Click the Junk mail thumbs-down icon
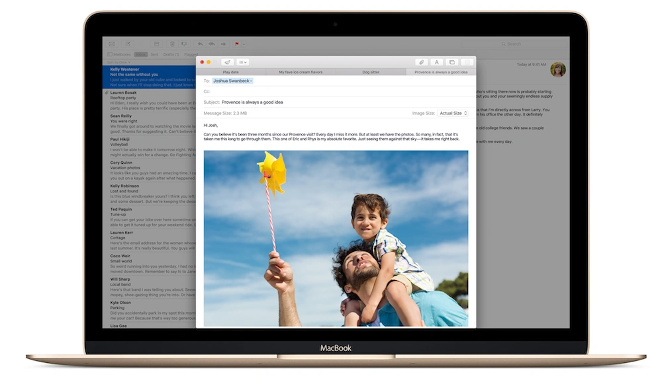Image resolution: width=662 pixels, height=386 pixels. (x=185, y=44)
